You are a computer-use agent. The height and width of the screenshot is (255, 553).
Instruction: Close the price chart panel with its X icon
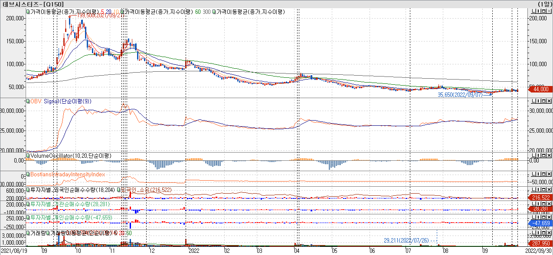click(549, 11)
